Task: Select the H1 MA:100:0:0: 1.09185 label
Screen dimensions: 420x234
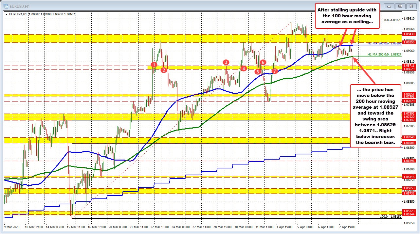Action: 384,43
